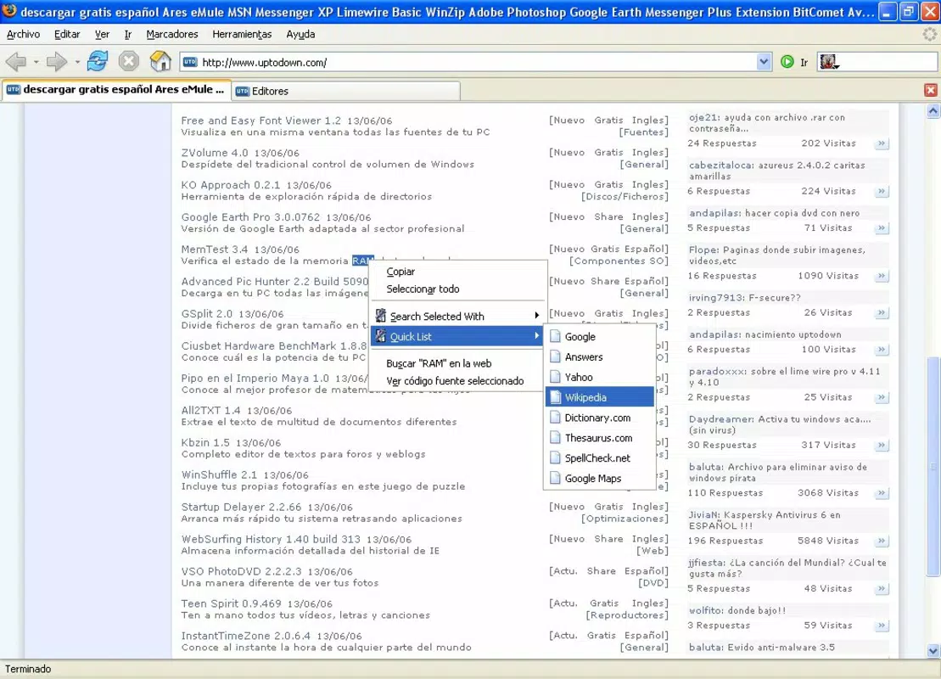The image size is (941, 679).
Task: Click the Google page icon in submenu
Action: [555, 337]
